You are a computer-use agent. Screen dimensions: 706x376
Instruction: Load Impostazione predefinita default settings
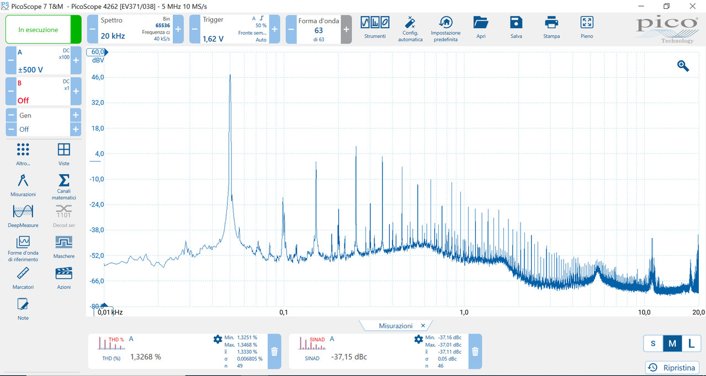[445, 29]
